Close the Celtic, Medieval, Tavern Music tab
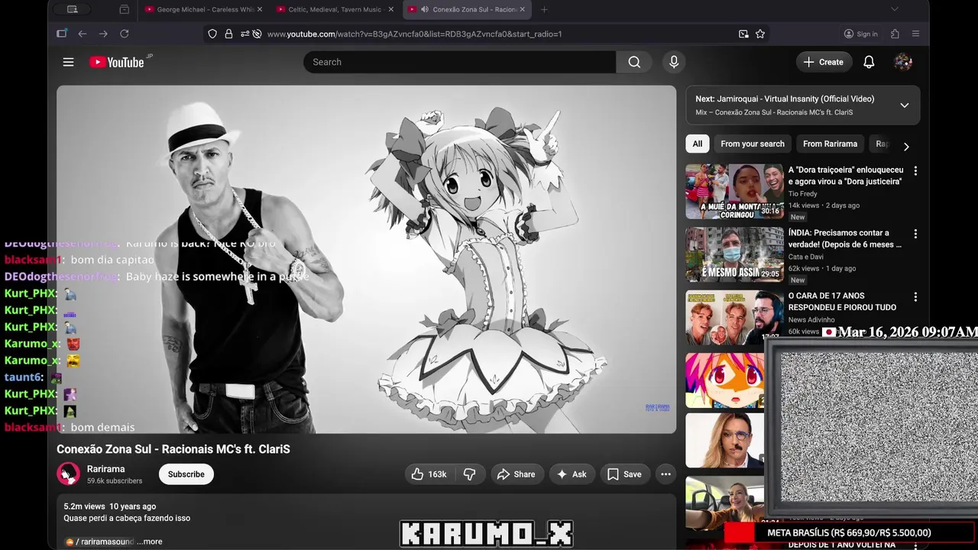The width and height of the screenshot is (978, 550). (391, 9)
